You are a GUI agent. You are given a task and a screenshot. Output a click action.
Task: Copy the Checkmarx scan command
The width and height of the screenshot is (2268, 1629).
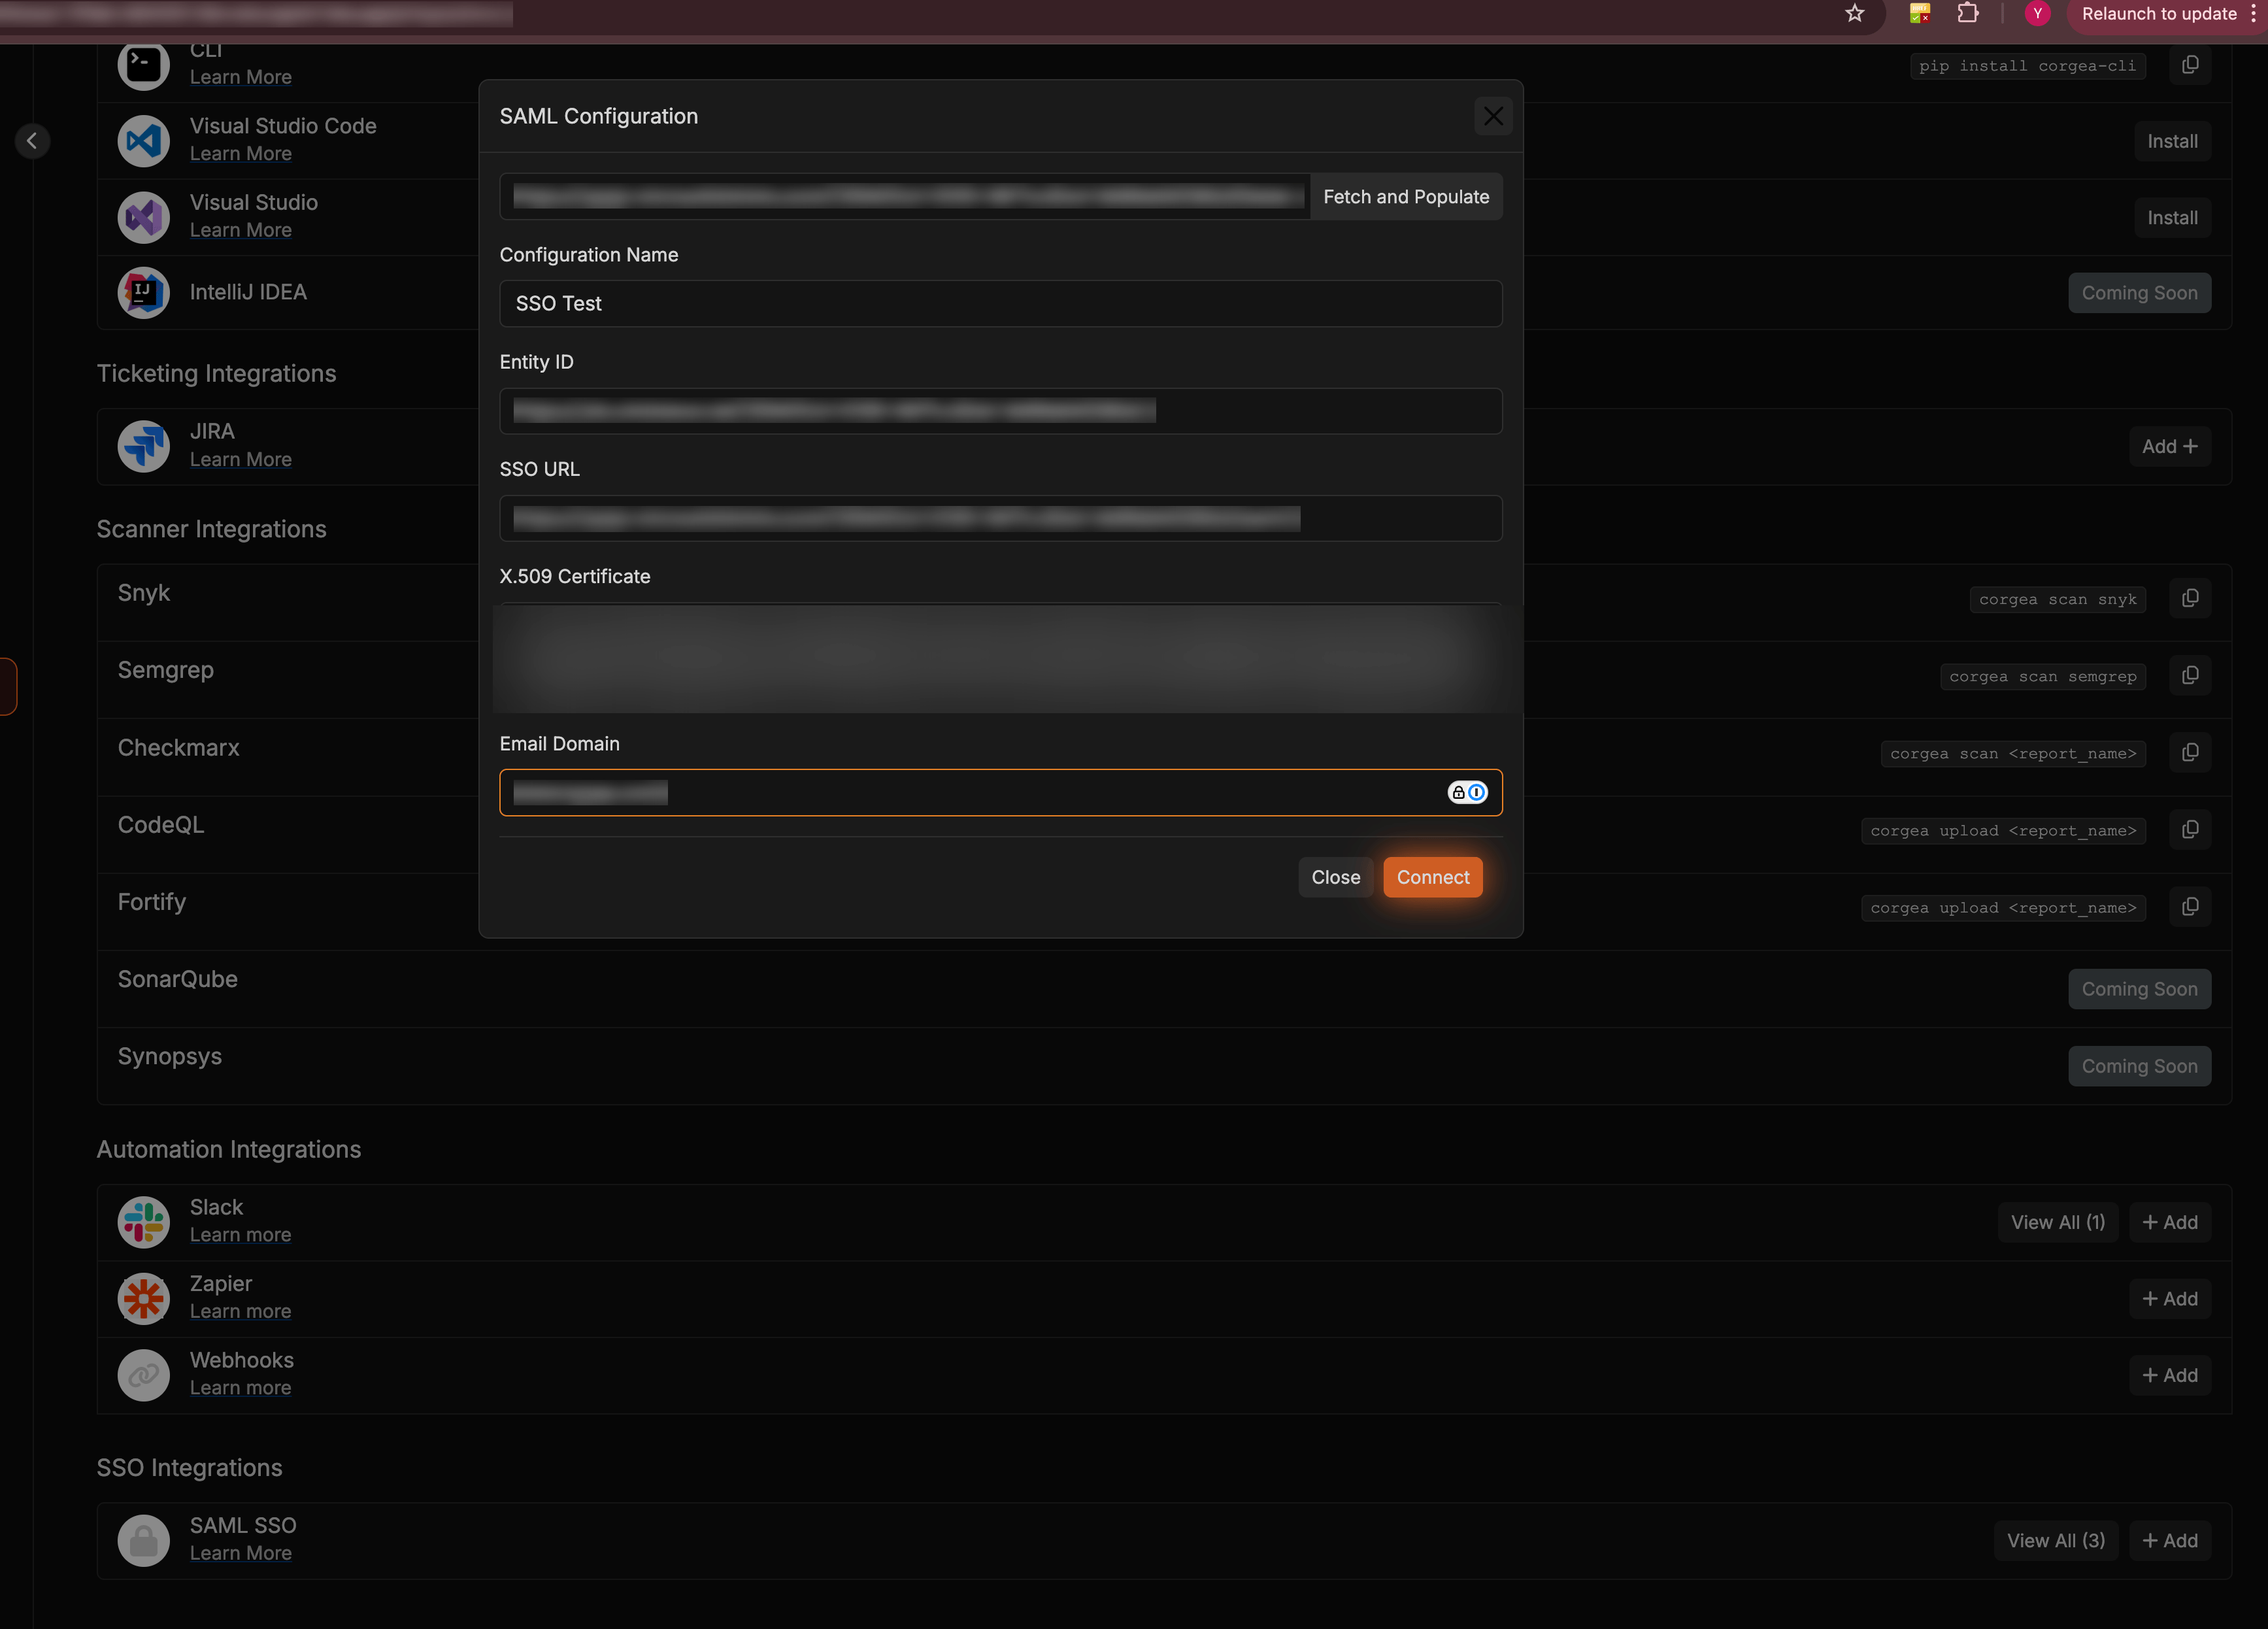coord(2190,752)
